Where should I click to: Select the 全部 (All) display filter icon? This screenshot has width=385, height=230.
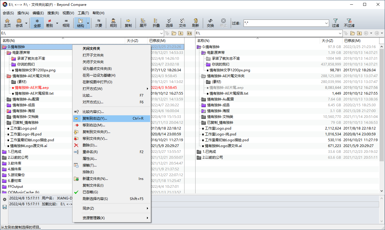[37, 23]
